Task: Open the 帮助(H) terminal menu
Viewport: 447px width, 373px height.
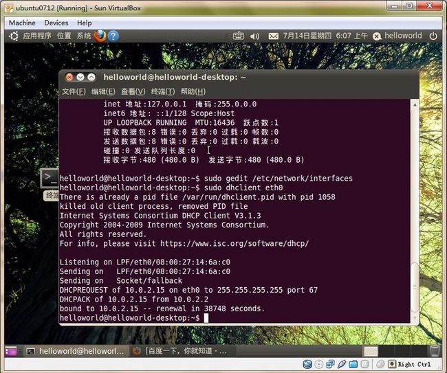Action: 193,91
